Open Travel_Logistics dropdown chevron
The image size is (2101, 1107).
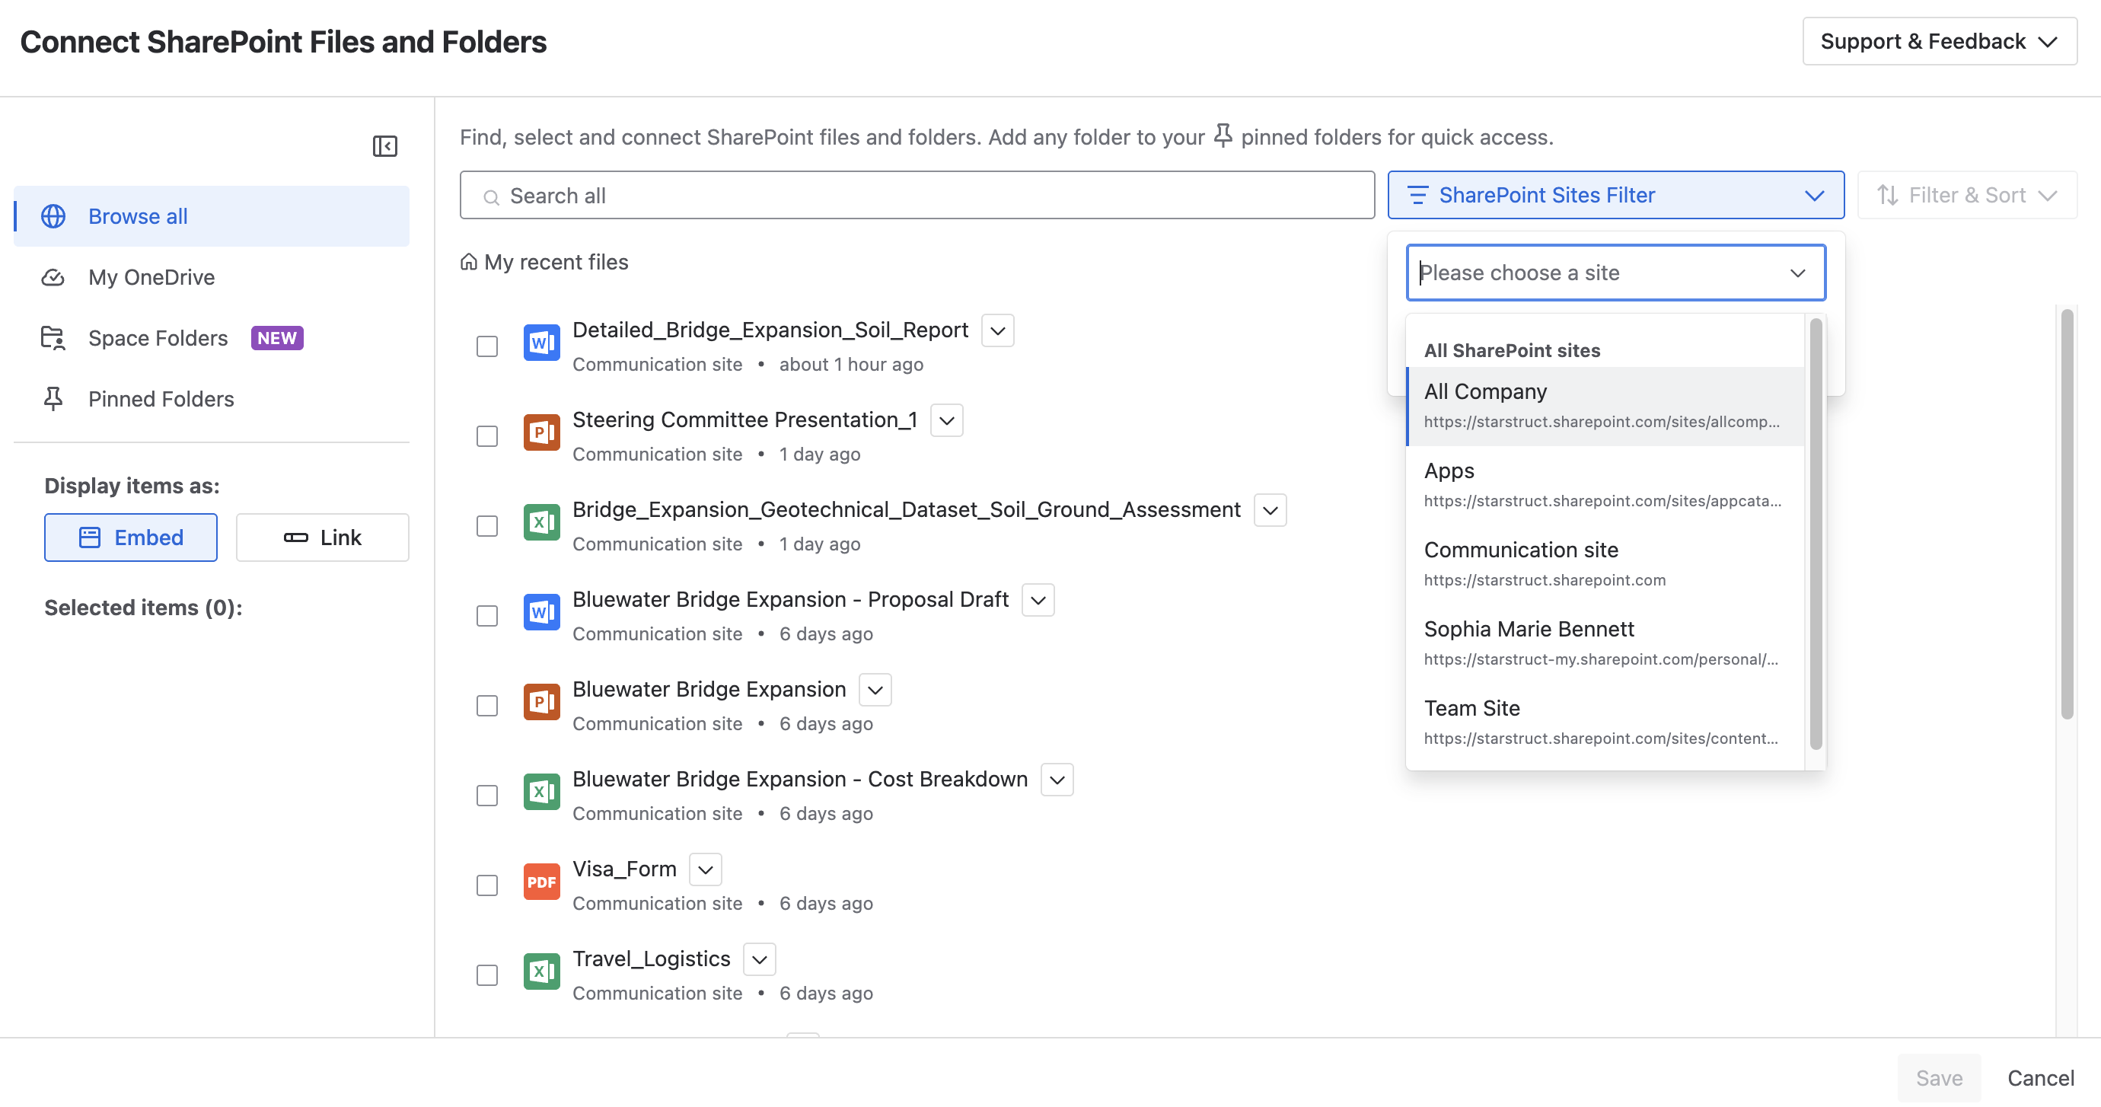[760, 959]
